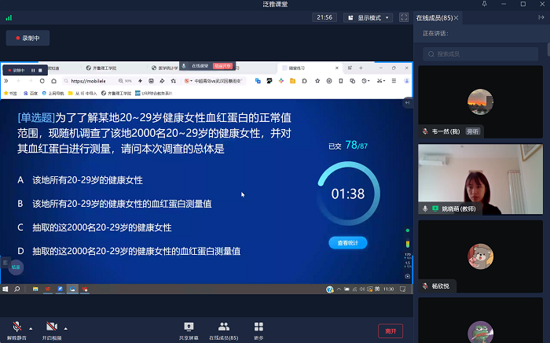Click the hamburger menu icon in shared browser
The width and height of the screenshot is (550, 343).
[394, 81]
